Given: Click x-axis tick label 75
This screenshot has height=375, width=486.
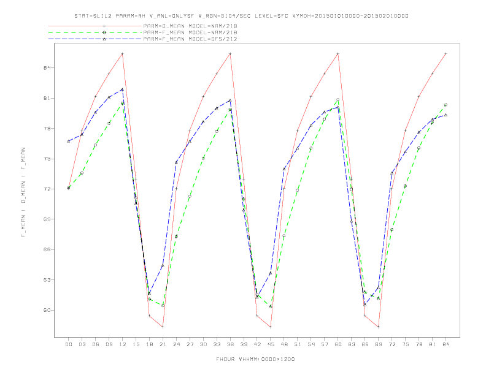Looking at the screenshot, I should tap(406, 344).
